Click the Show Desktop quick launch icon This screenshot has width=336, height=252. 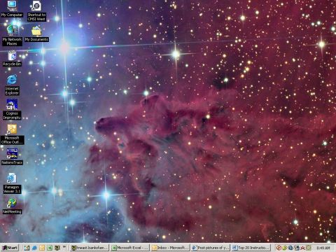point(27,248)
